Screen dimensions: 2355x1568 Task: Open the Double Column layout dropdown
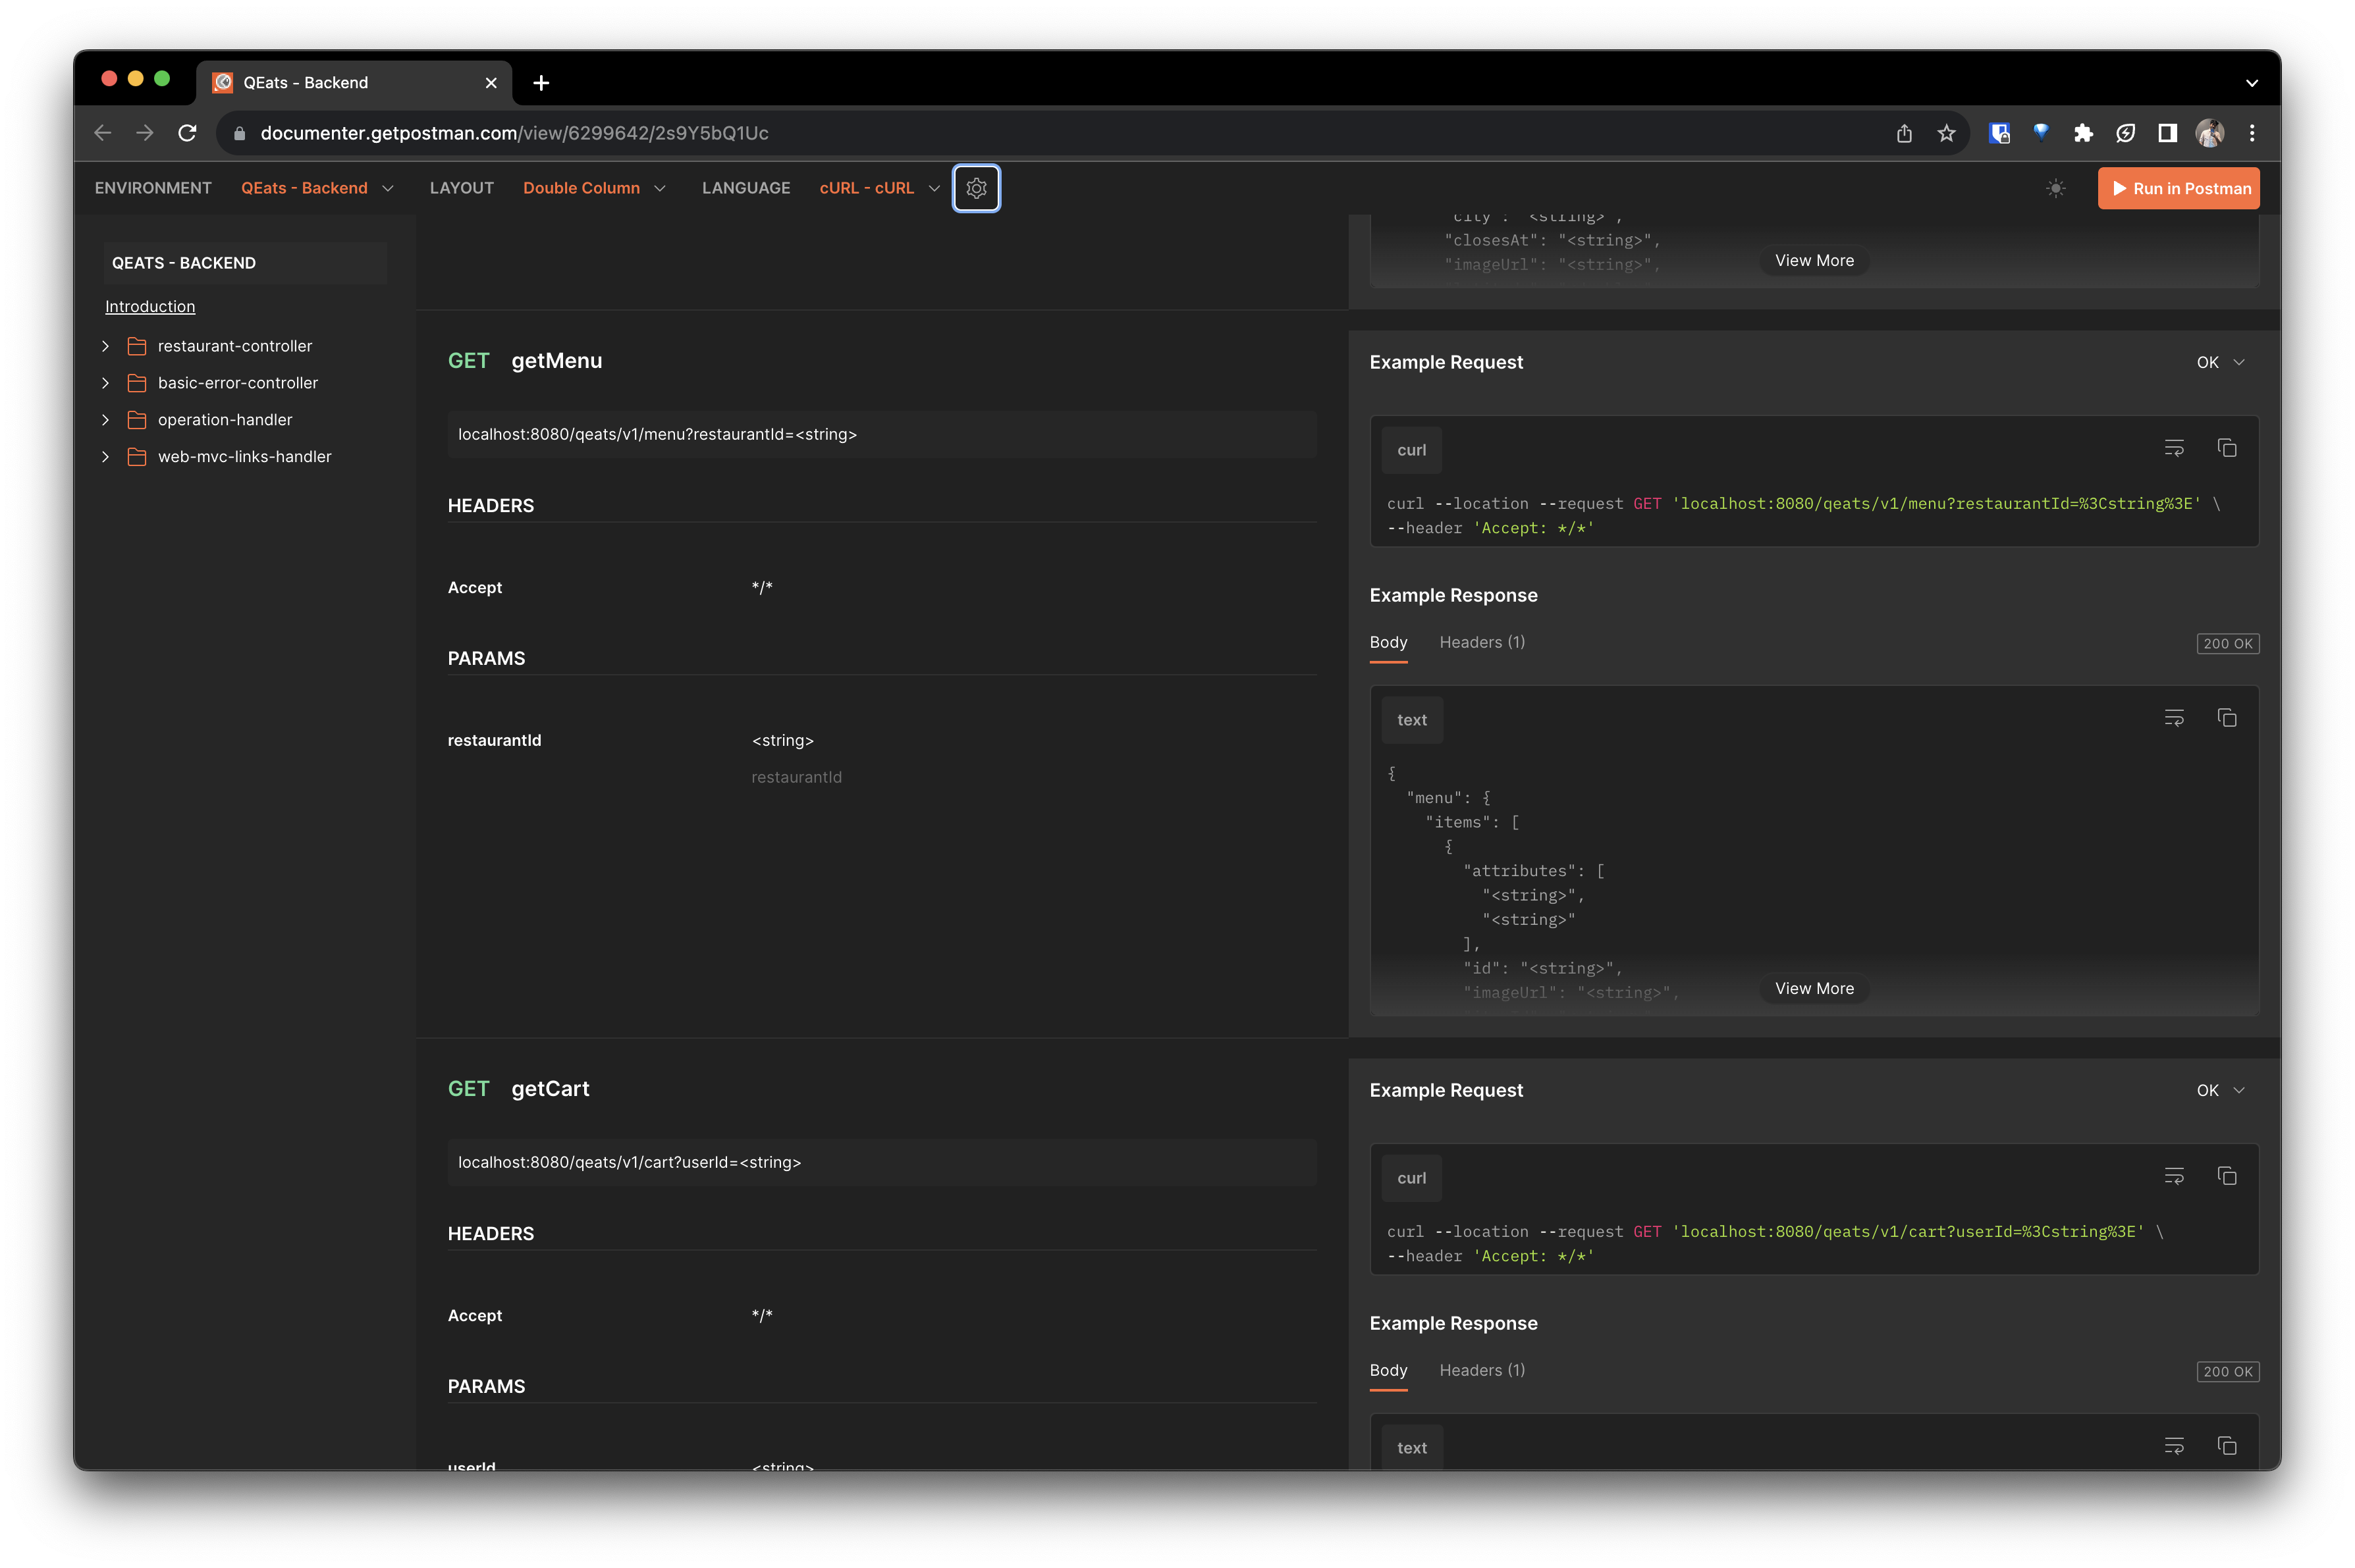coord(594,188)
